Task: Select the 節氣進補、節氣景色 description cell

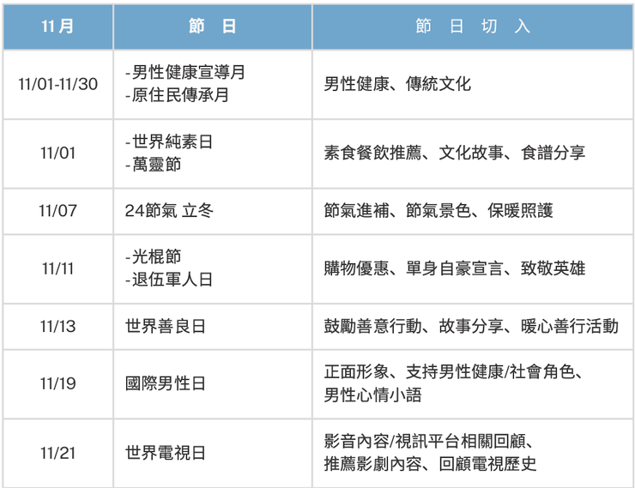Action: 438,211
